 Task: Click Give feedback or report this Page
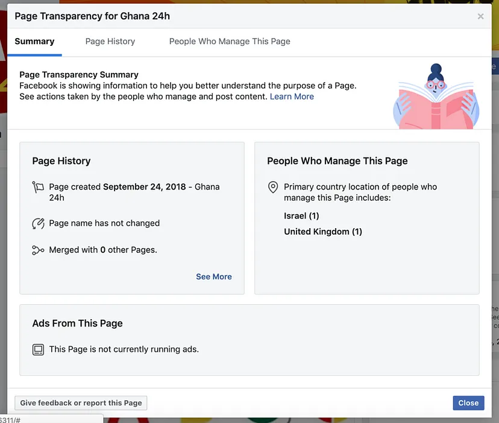tap(81, 403)
